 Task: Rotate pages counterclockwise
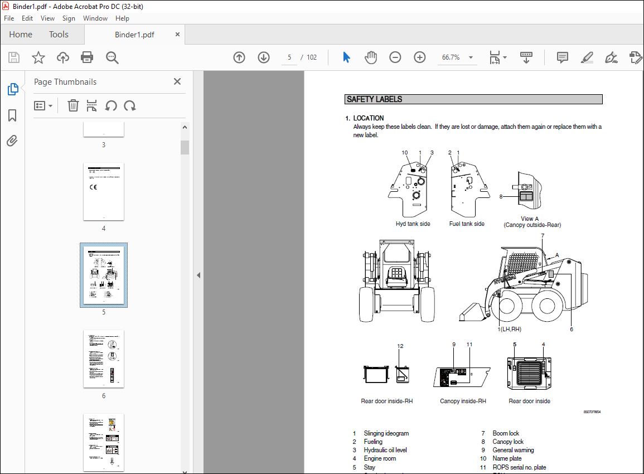click(x=111, y=105)
